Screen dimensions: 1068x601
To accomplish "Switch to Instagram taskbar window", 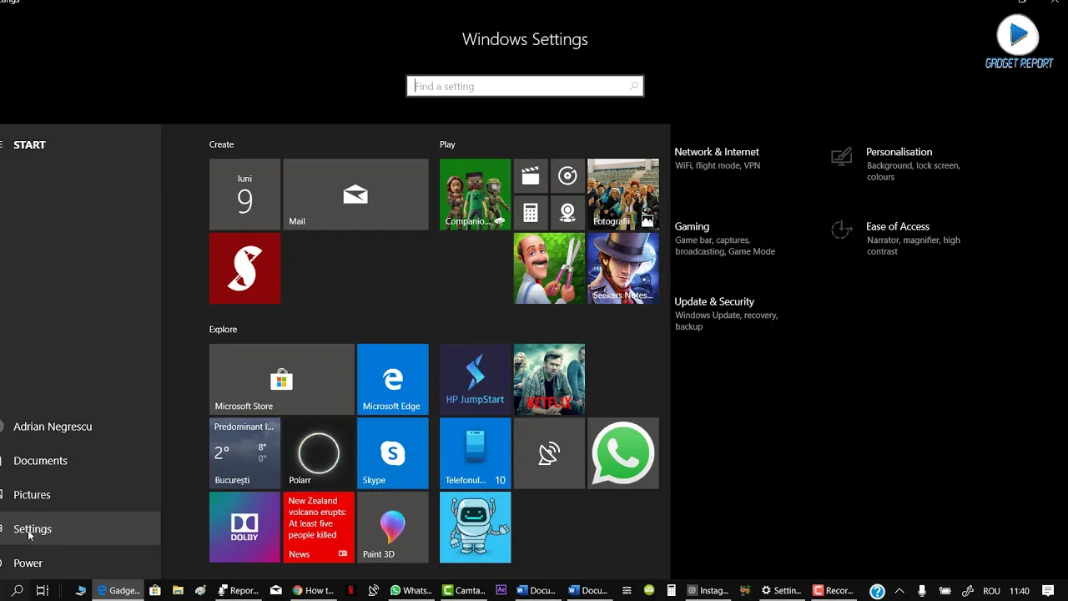I will click(708, 590).
